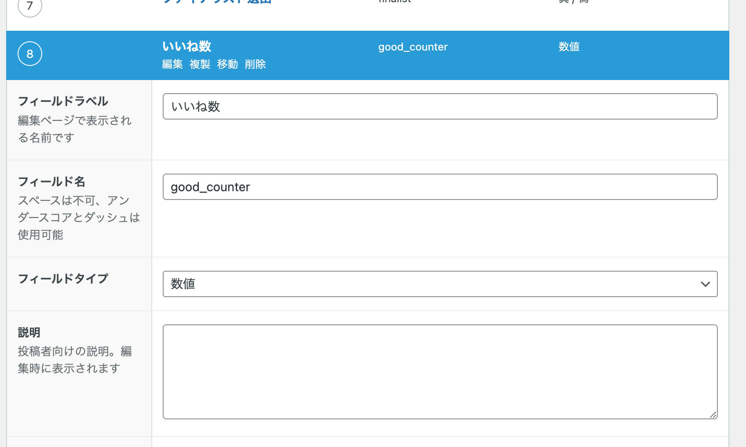
Task: Click 複製 to duplicate the field
Action: 200,64
